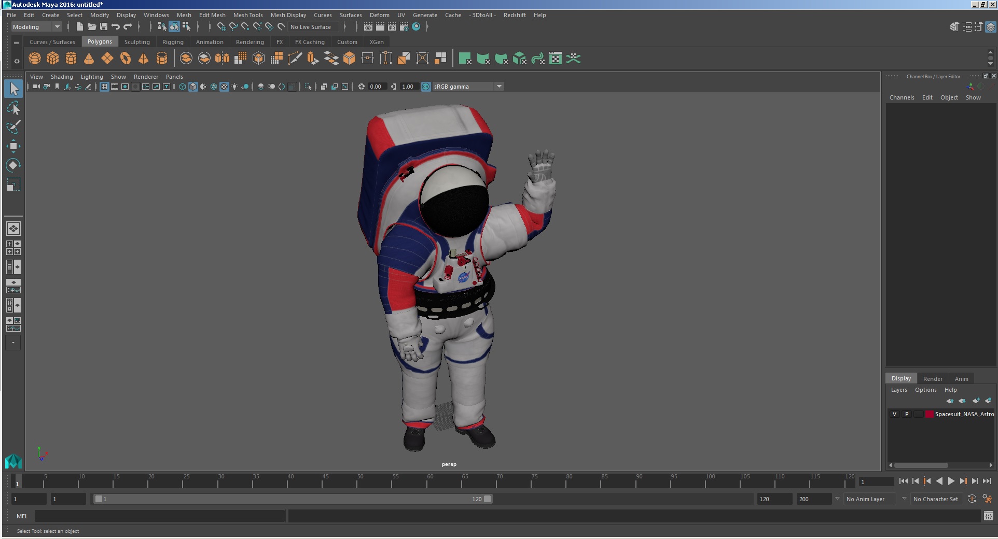
Task: Open the No Live Surface field
Action: (x=313, y=27)
